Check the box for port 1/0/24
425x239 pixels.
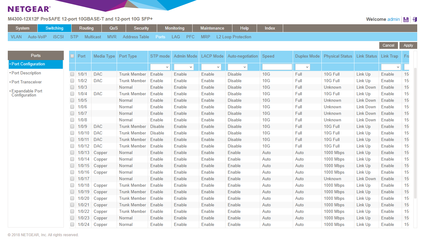72,224
